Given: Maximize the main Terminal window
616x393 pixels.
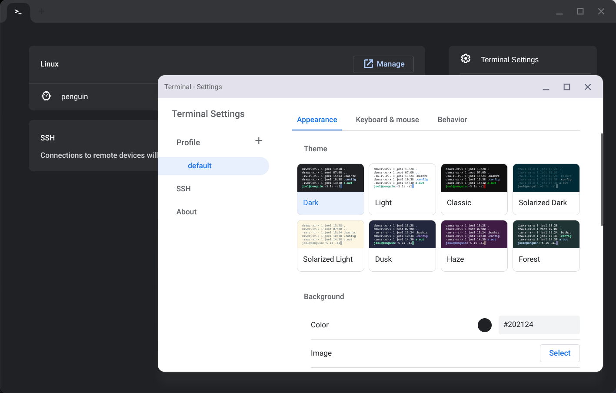Looking at the screenshot, I should (580, 11).
